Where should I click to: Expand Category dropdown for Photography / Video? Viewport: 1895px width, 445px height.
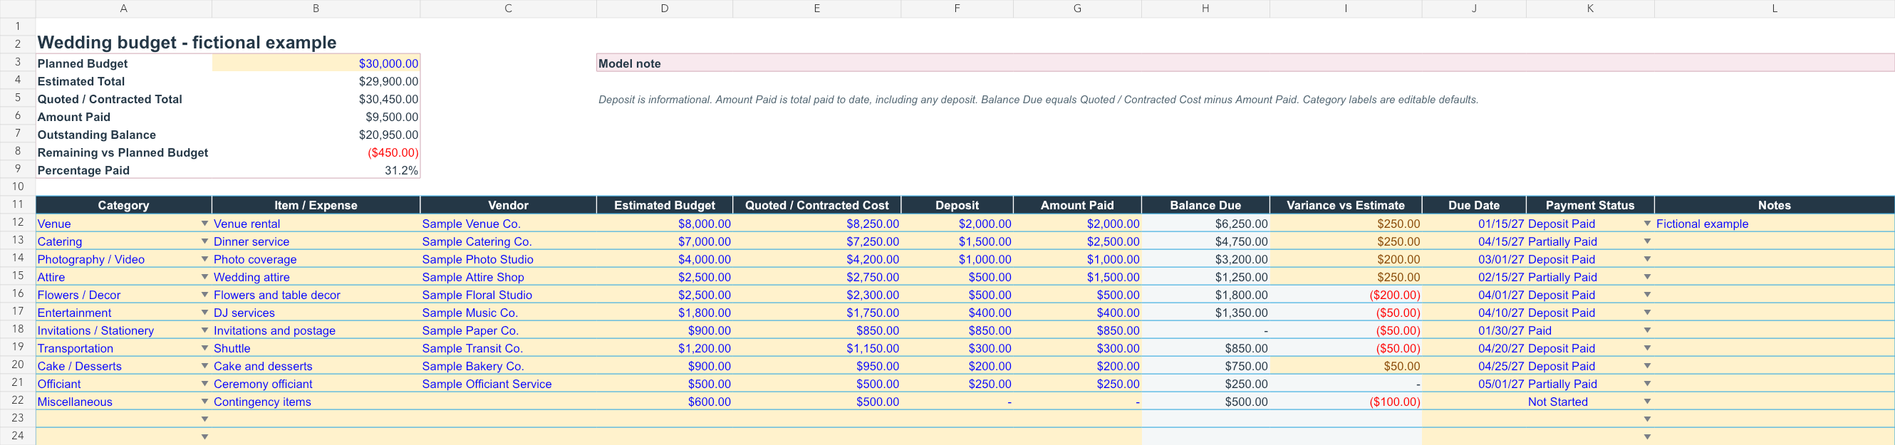click(x=204, y=259)
